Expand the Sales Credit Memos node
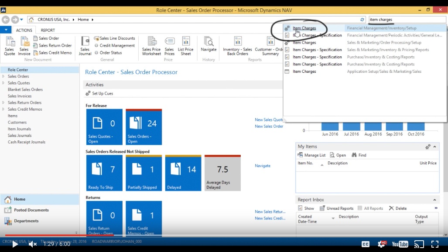 point(3,109)
